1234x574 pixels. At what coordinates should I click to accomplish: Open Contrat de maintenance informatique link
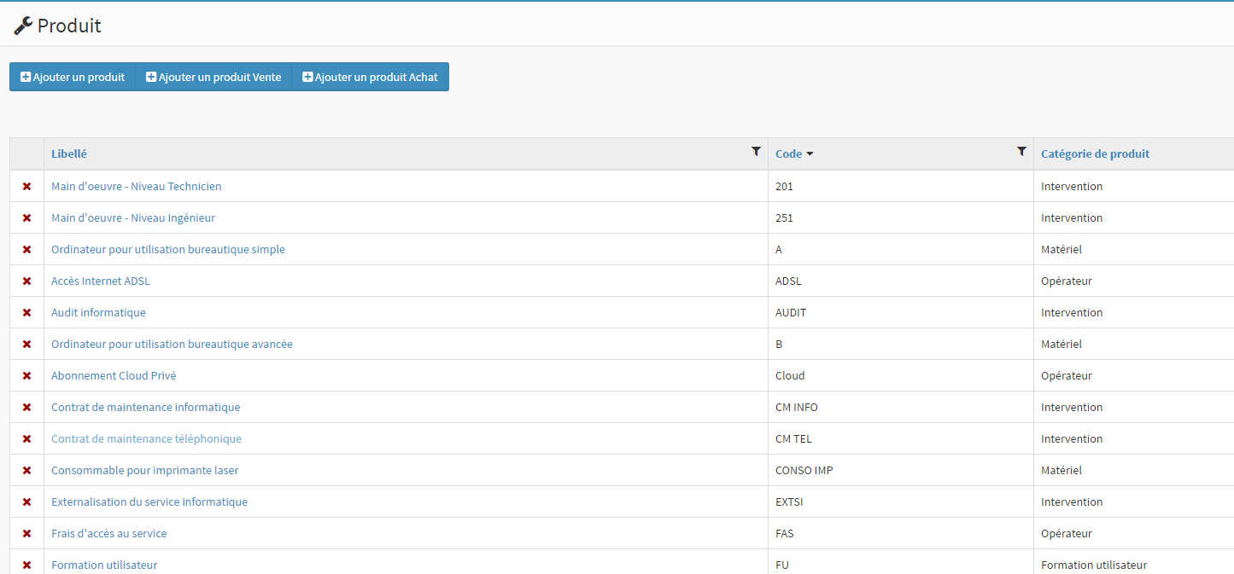click(x=146, y=407)
